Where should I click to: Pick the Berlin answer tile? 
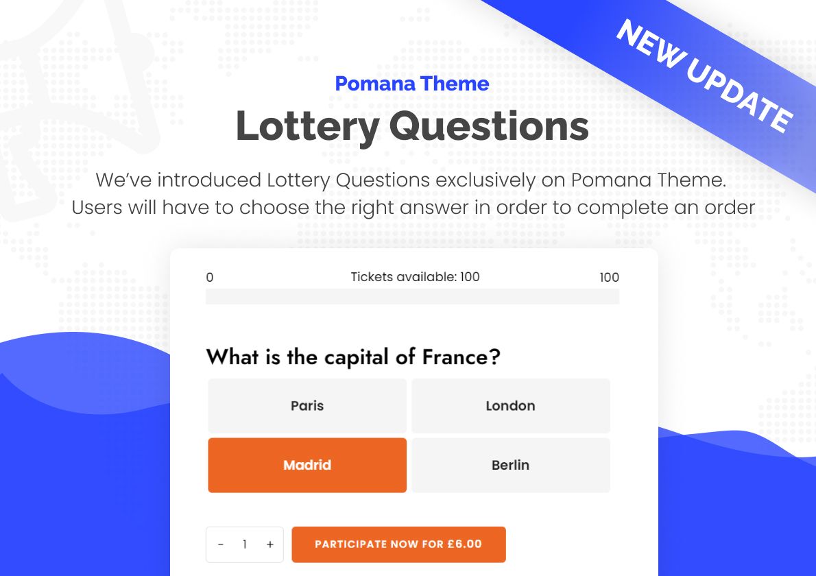click(x=510, y=465)
